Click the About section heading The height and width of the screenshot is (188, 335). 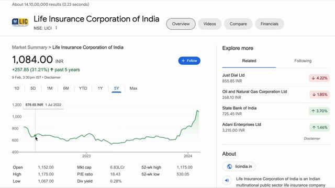229,154
